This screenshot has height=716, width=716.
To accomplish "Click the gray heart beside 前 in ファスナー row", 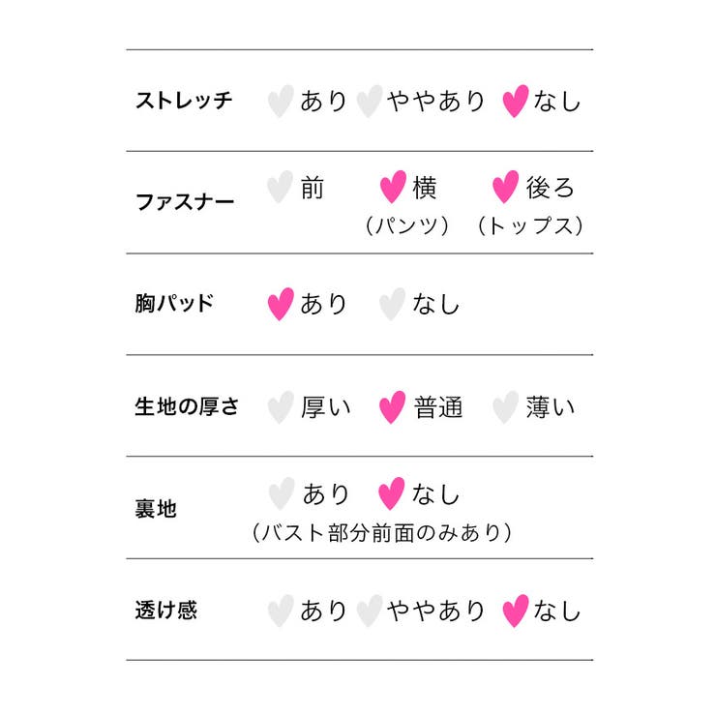I will (280, 187).
